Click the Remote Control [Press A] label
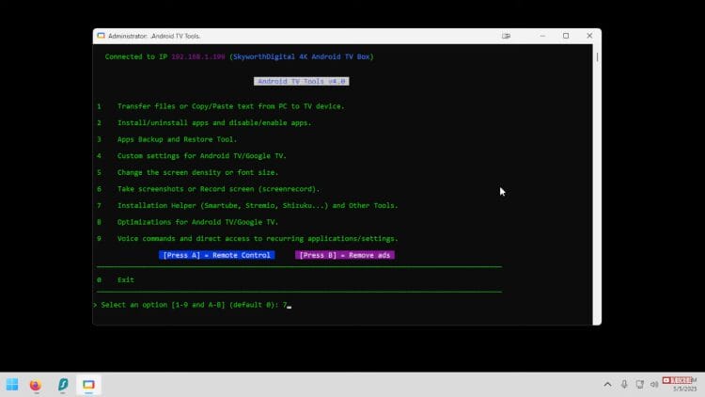The image size is (705, 397). pyautogui.click(x=217, y=255)
